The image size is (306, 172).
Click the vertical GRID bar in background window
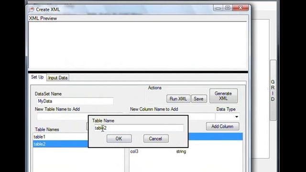[273, 90]
